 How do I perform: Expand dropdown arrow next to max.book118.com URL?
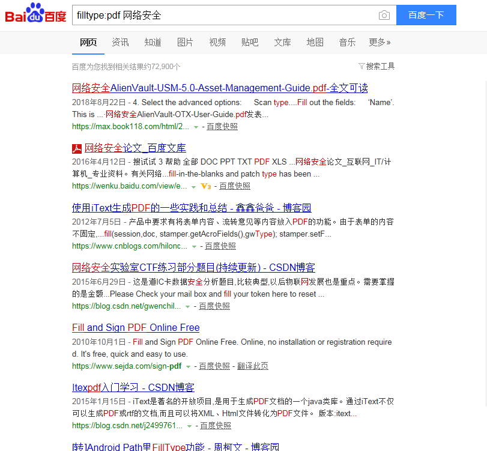tap(196, 127)
